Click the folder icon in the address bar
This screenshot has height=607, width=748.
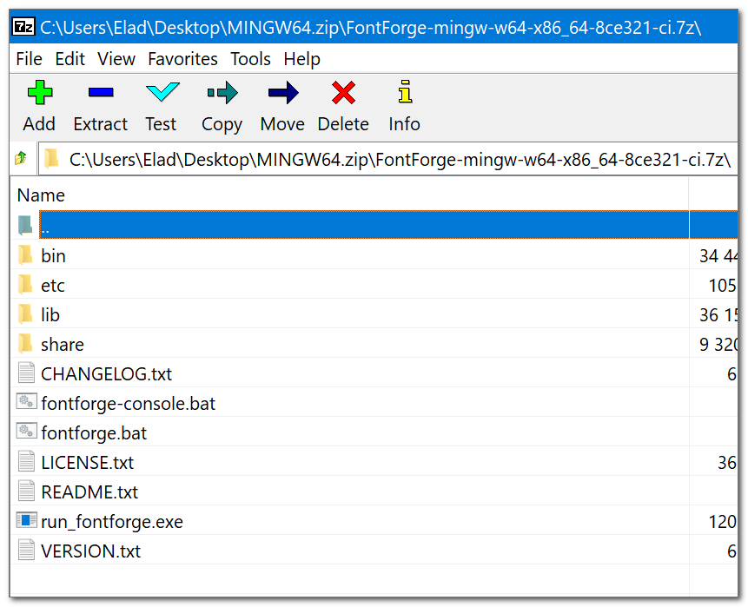pyautogui.click(x=51, y=159)
